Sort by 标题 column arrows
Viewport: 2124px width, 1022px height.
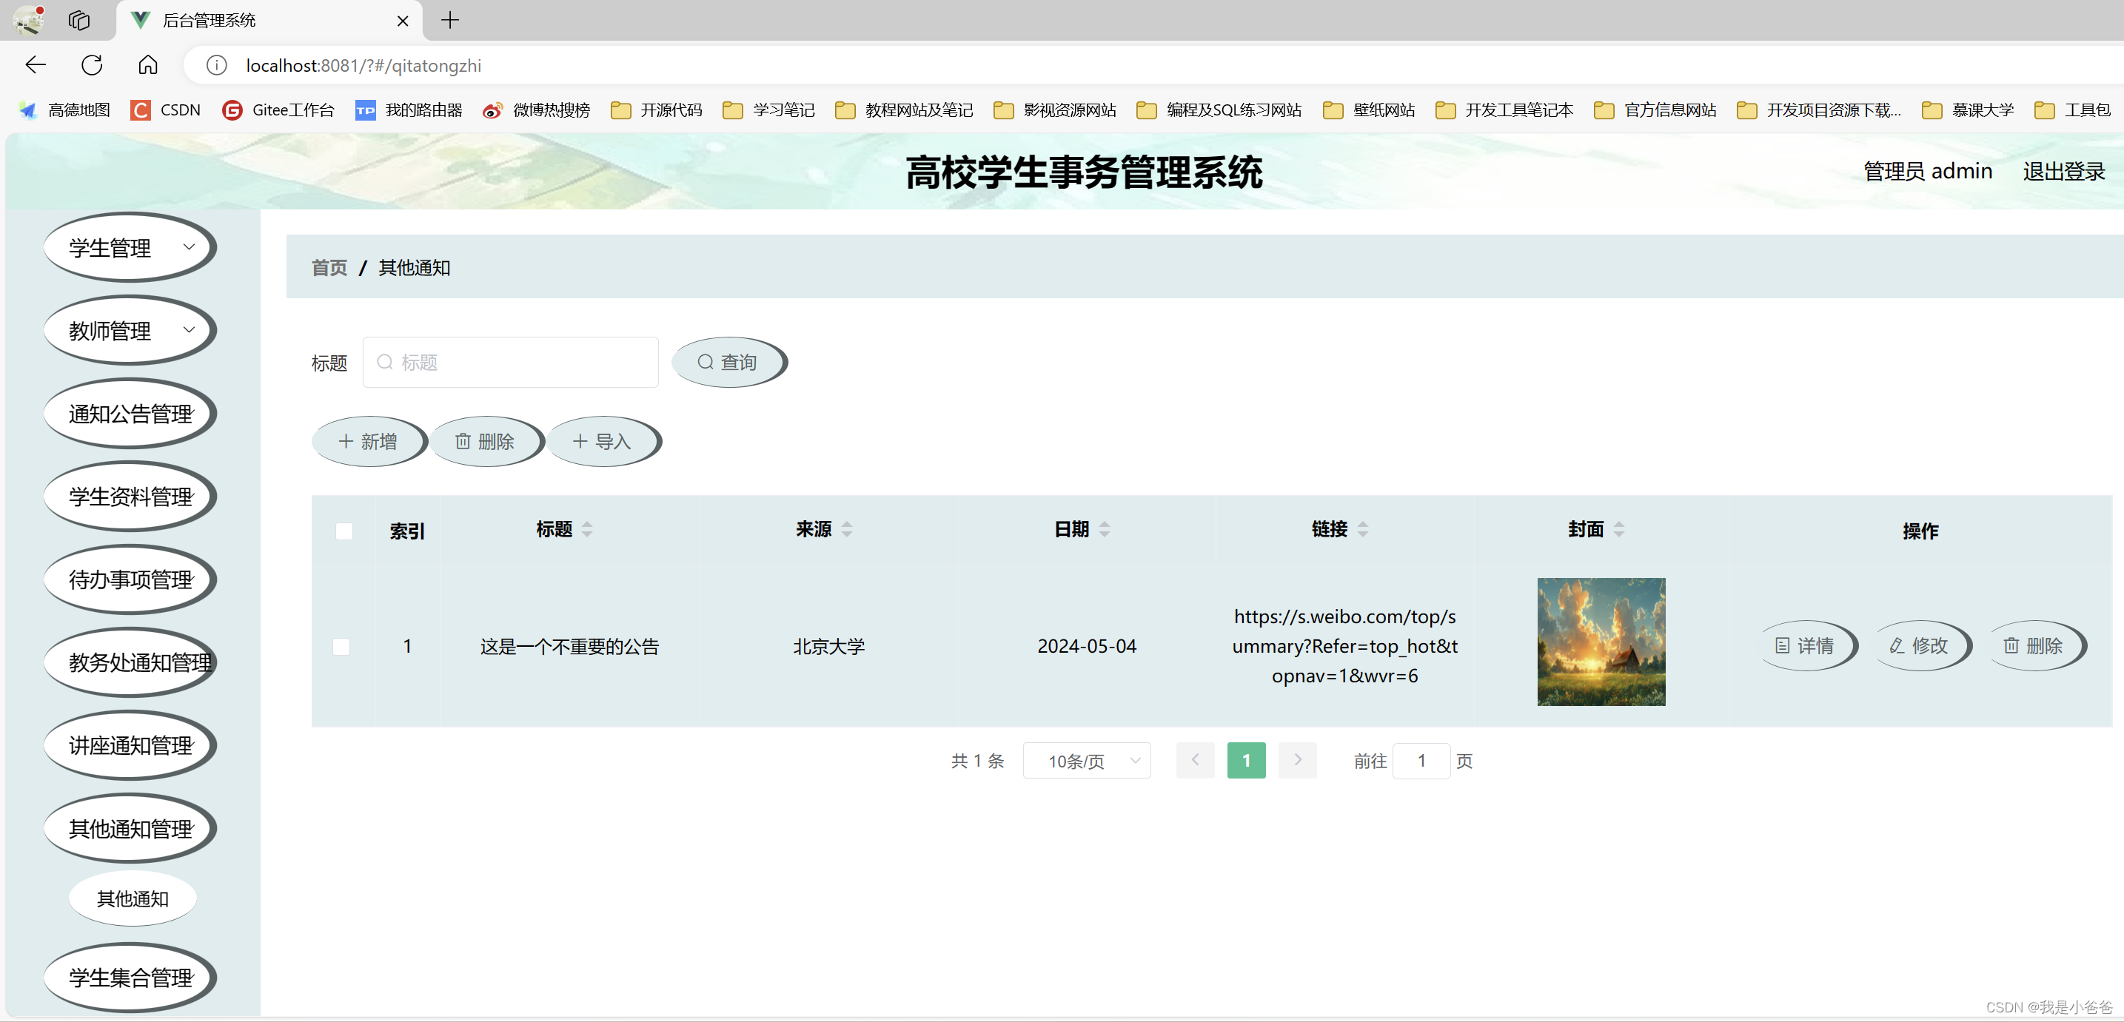coord(587,529)
